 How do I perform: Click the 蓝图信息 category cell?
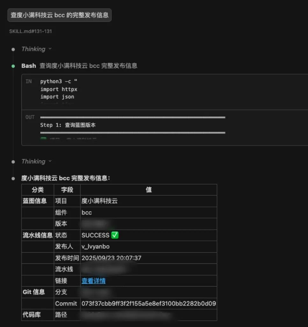click(38, 201)
